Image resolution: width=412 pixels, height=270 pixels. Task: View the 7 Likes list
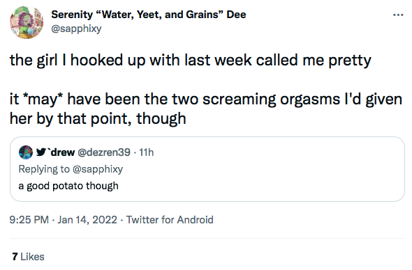(x=28, y=257)
